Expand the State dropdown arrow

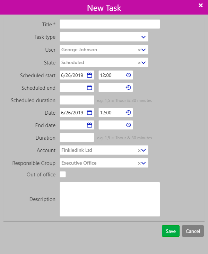pyautogui.click(x=144, y=63)
